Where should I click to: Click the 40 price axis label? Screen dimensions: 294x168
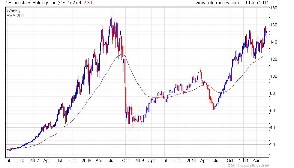(x=272, y=127)
